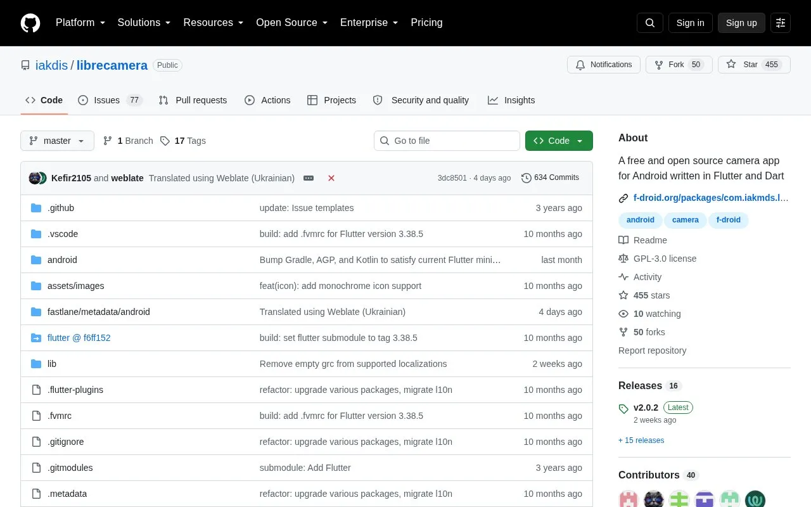Open the Pull requests tab
Viewport: 811px width, 507px height.
pyautogui.click(x=193, y=100)
